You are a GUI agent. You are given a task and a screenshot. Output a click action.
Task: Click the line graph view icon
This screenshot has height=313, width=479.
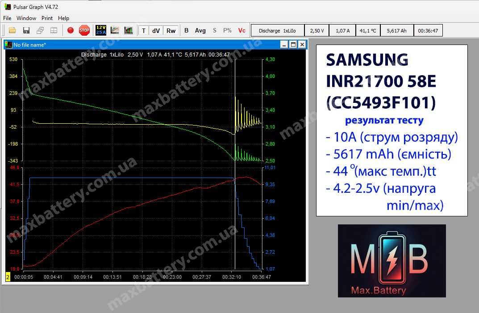click(115, 30)
